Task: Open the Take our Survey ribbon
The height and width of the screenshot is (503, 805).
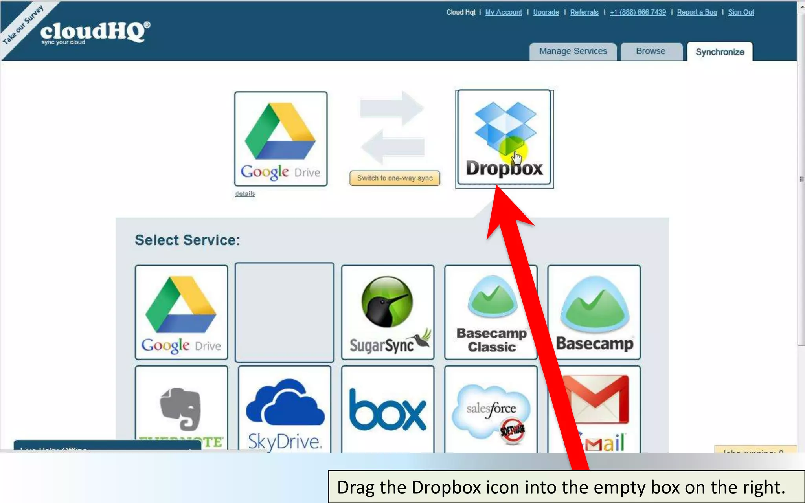Action: (24, 25)
